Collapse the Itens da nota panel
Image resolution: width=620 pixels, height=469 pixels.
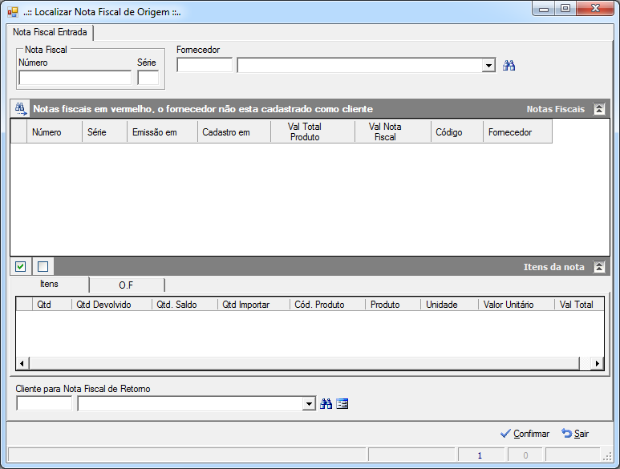(x=598, y=267)
